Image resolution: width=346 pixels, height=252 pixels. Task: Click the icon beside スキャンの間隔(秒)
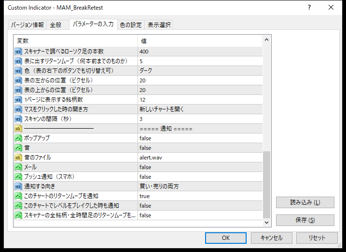18,119
